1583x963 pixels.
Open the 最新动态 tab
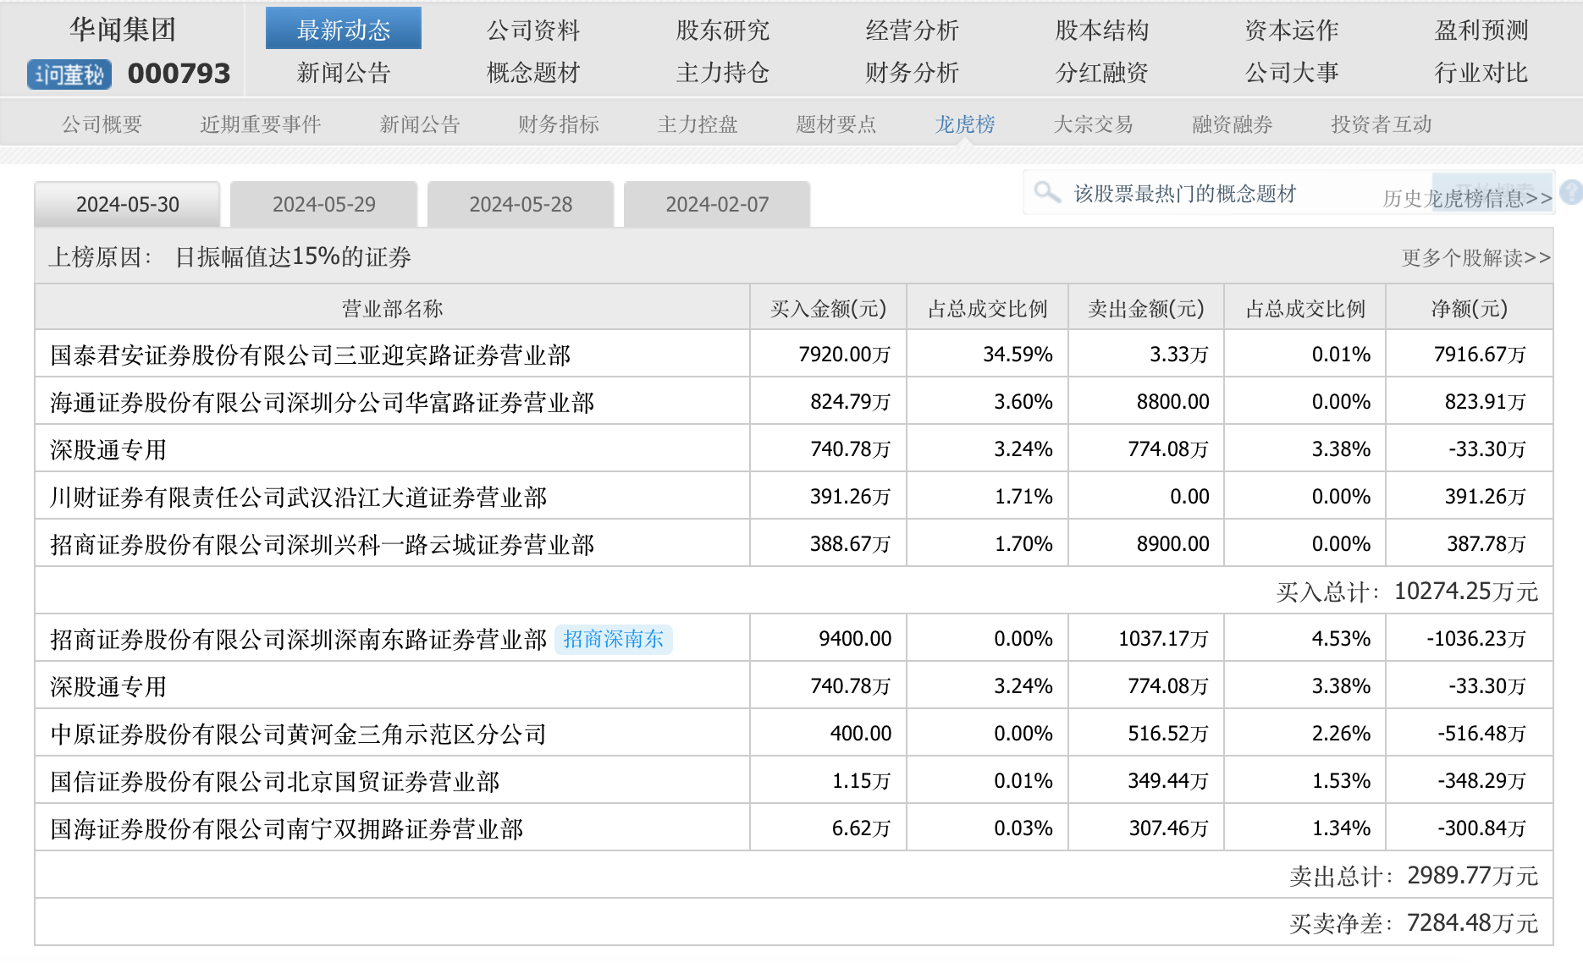click(344, 30)
